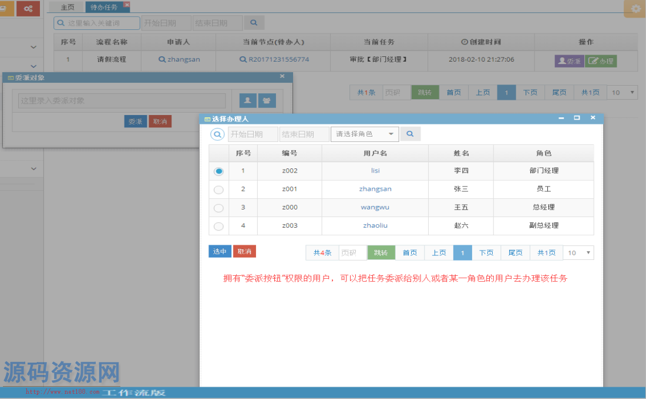This screenshot has height=399, width=646.
Task: Click the red 取消 button in the 选择办理人 dialog
Action: pyautogui.click(x=244, y=251)
